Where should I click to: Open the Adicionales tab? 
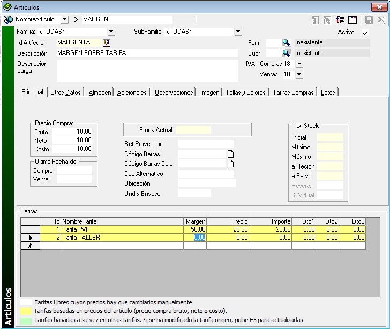pos(132,93)
